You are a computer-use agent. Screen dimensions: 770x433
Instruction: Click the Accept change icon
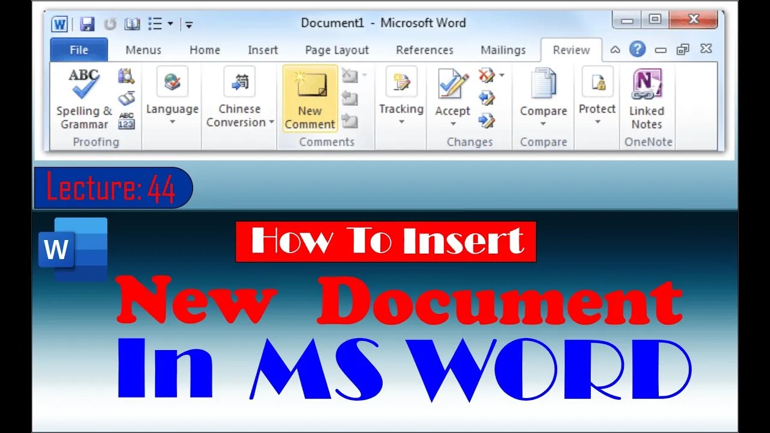[452, 84]
